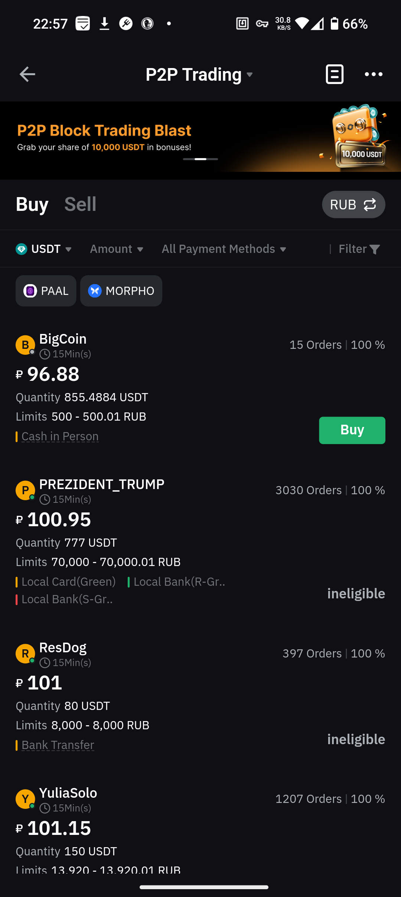This screenshot has height=897, width=401.
Task: Open the Amount dropdown
Action: coord(117,249)
